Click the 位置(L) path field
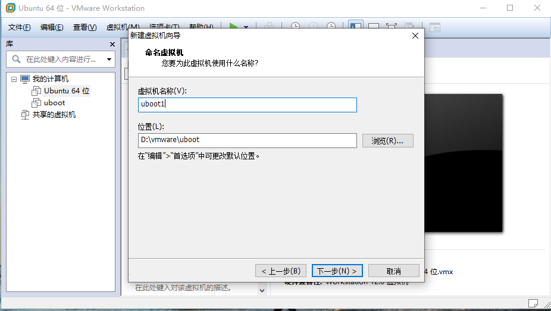The image size is (551, 311). [248, 140]
